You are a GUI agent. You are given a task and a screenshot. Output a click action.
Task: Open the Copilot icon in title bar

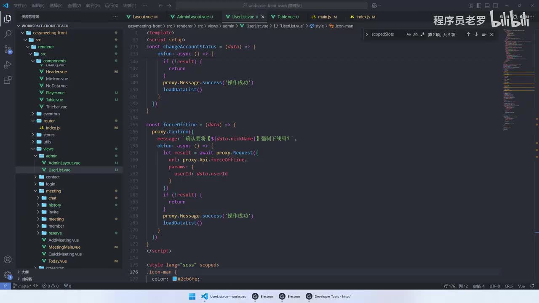tap(374, 5)
